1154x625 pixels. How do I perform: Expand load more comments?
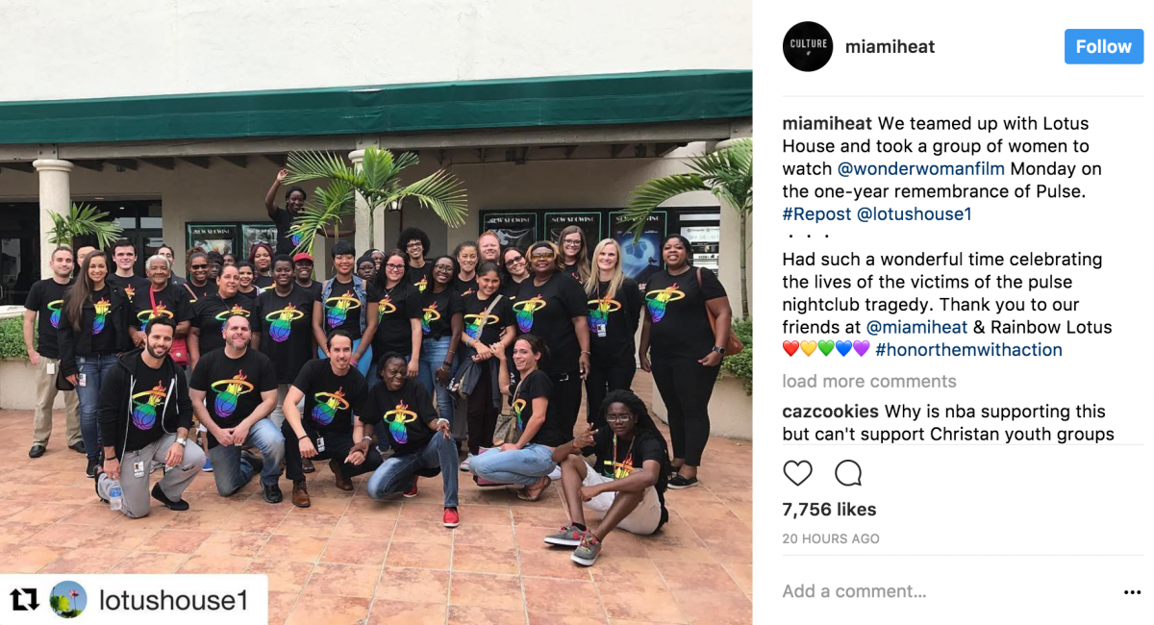click(869, 382)
